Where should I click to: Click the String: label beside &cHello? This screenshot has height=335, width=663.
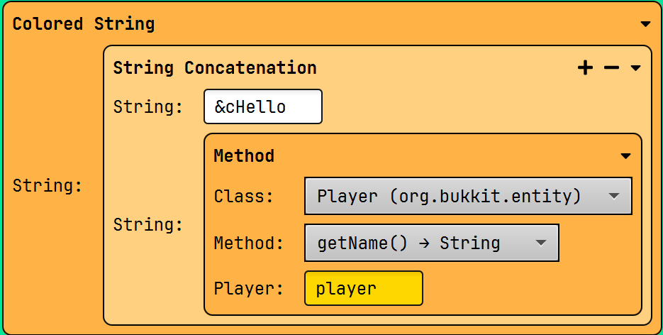pyautogui.click(x=148, y=107)
